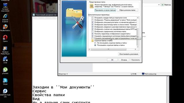
Task: Click the horizontal scrollbar's left arrow in the settings list
Action: (89, 49)
